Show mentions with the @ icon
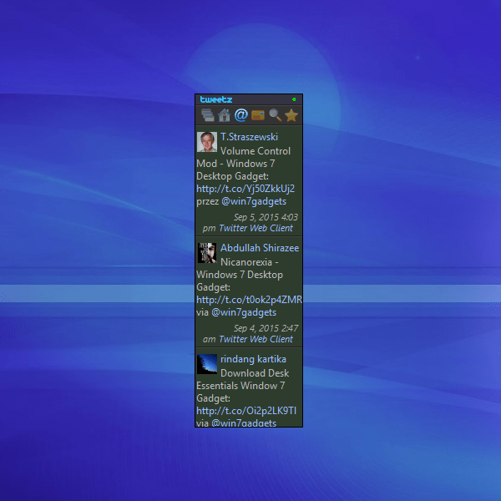501x501 pixels. 241,115
